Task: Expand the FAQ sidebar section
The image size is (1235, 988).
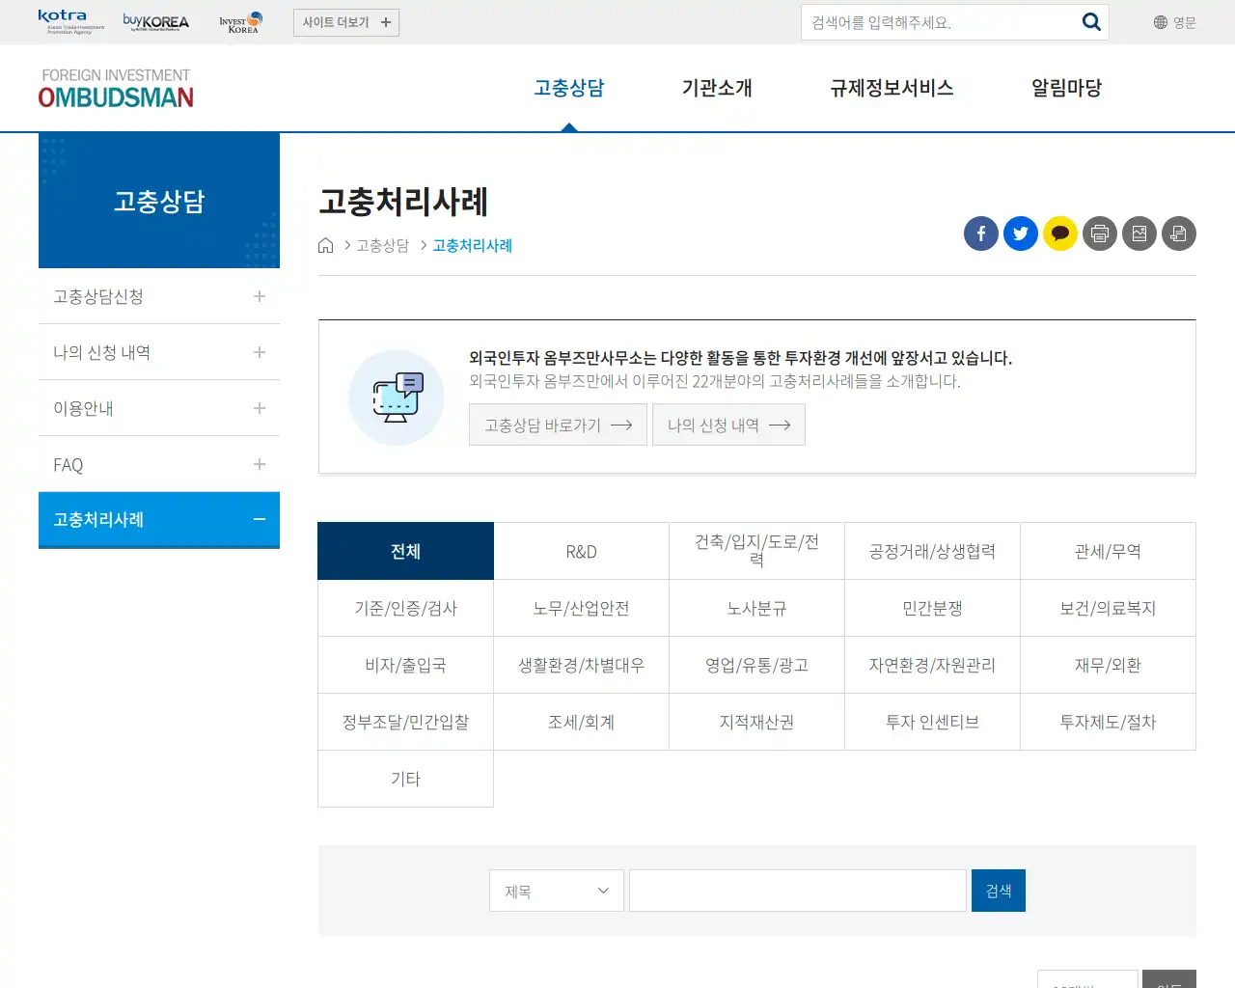Action: coord(158,463)
